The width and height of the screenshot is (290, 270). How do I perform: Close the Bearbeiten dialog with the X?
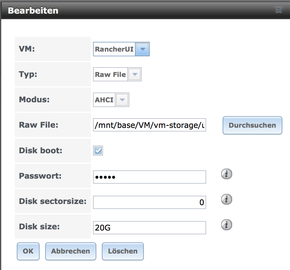point(278,10)
